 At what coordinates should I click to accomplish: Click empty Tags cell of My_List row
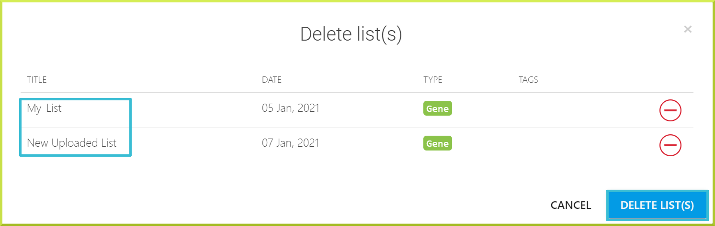[x=575, y=110]
